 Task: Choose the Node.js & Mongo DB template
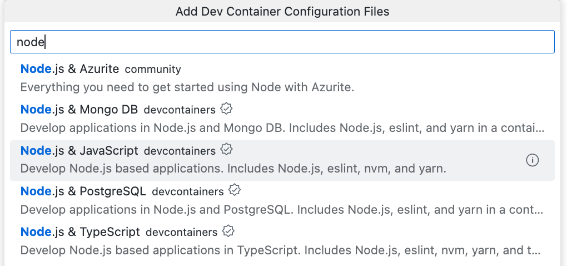pyautogui.click(x=79, y=110)
